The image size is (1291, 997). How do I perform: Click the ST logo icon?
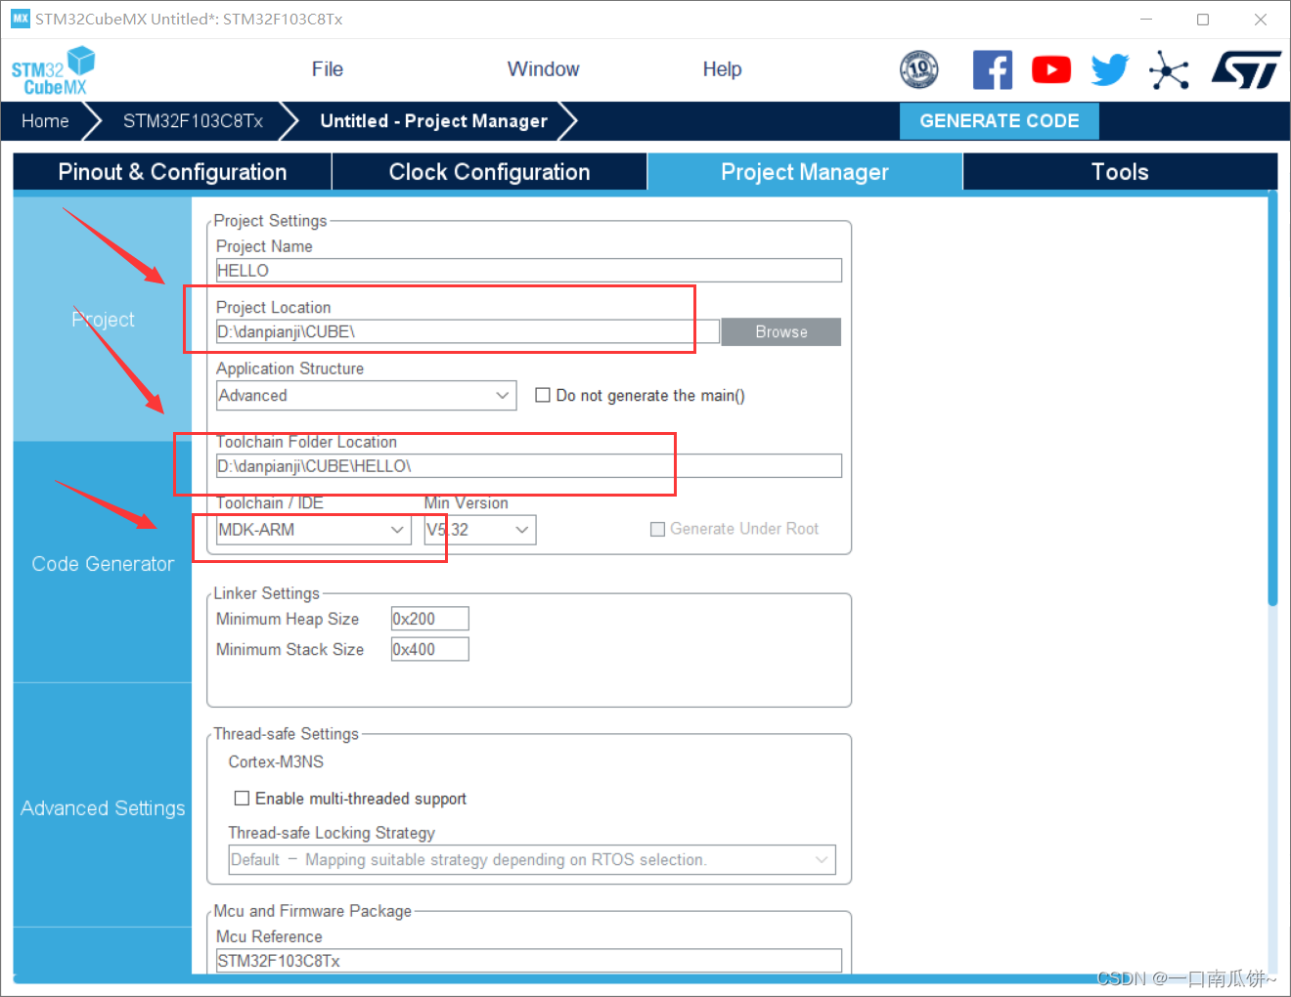click(1246, 69)
